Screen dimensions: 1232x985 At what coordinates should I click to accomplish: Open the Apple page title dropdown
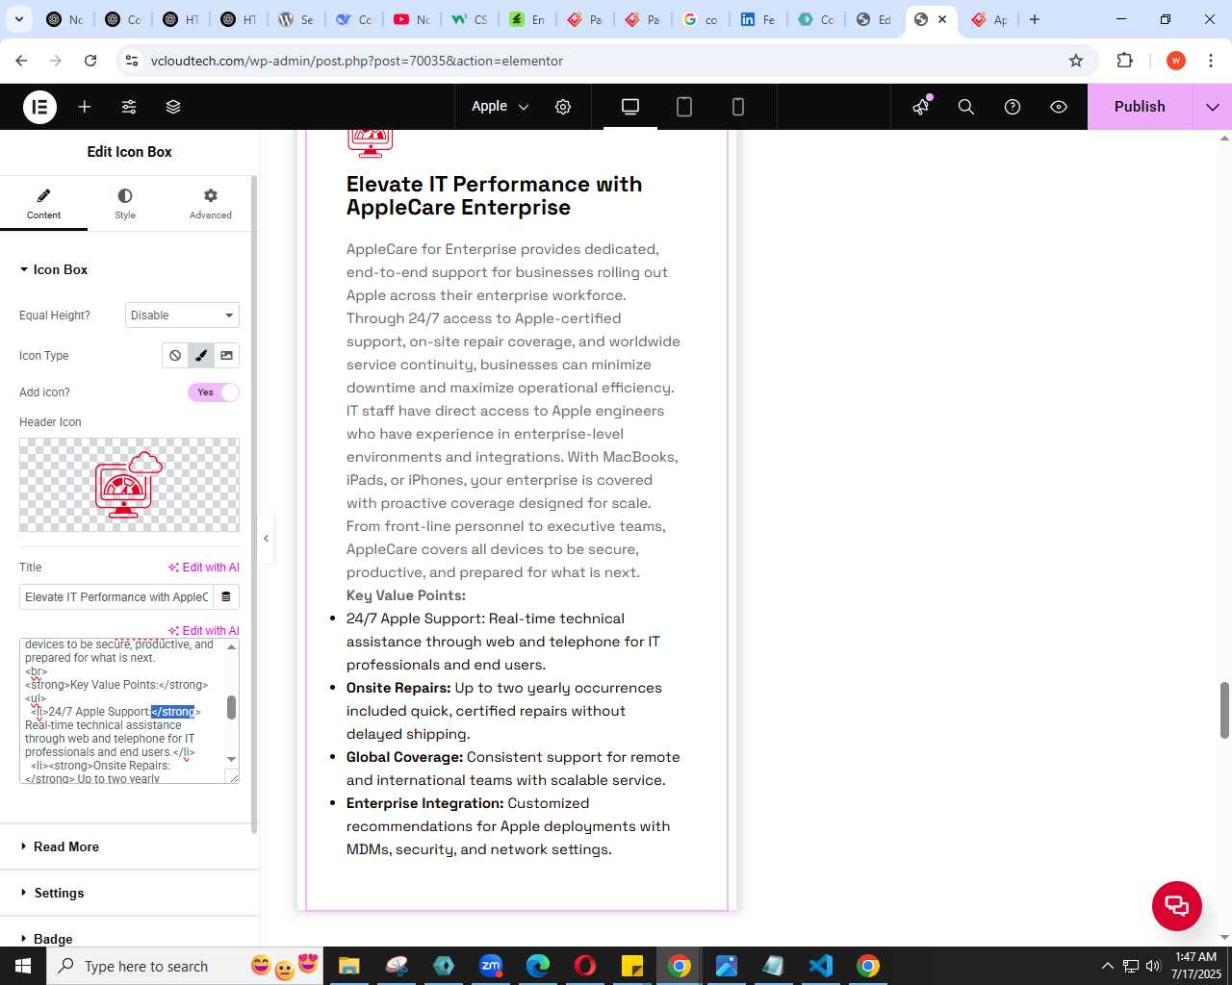point(500,107)
